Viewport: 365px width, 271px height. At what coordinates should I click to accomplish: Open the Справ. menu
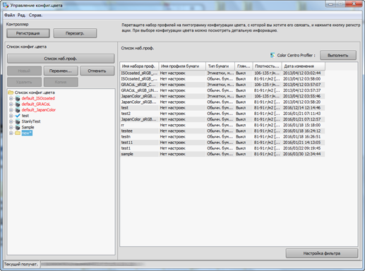coord(36,16)
